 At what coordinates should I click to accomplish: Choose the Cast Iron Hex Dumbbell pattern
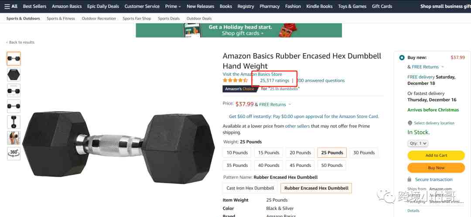[250, 188]
